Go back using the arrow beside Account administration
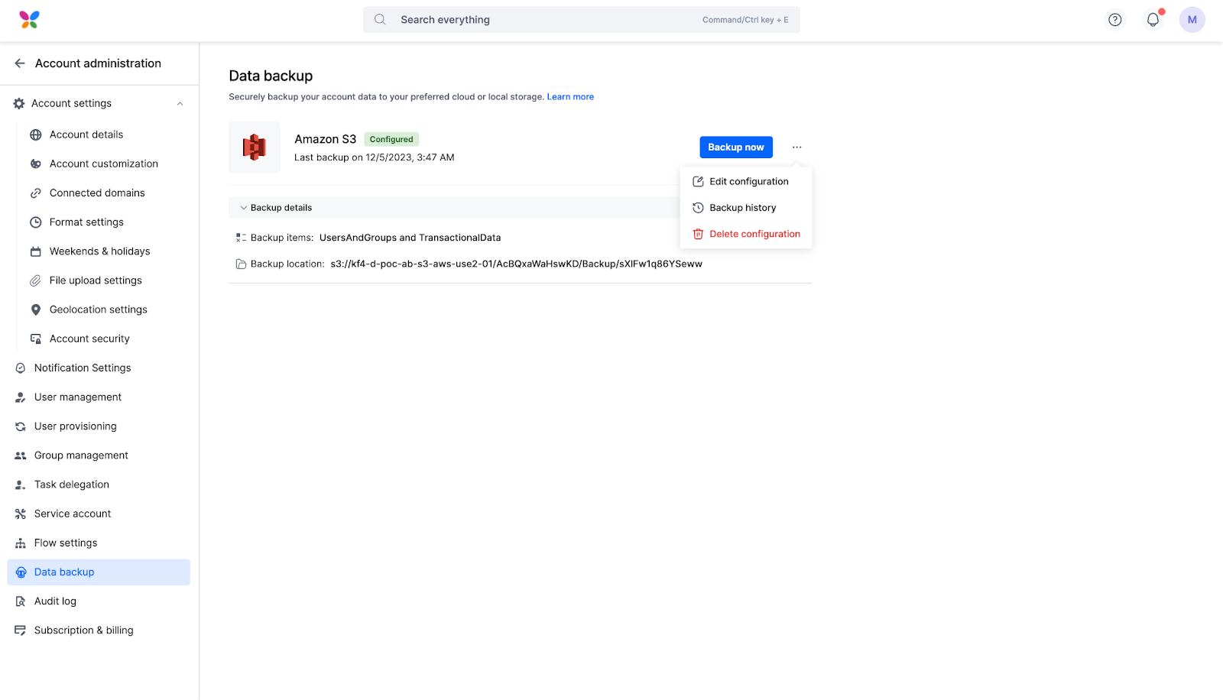 [x=20, y=63]
